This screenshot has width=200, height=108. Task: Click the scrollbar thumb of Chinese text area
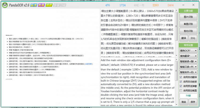coord(177,26)
